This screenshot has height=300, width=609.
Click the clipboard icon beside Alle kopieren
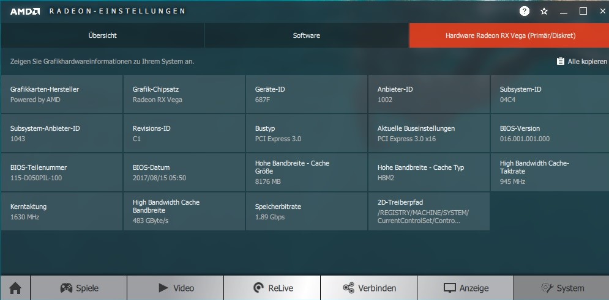tap(561, 61)
